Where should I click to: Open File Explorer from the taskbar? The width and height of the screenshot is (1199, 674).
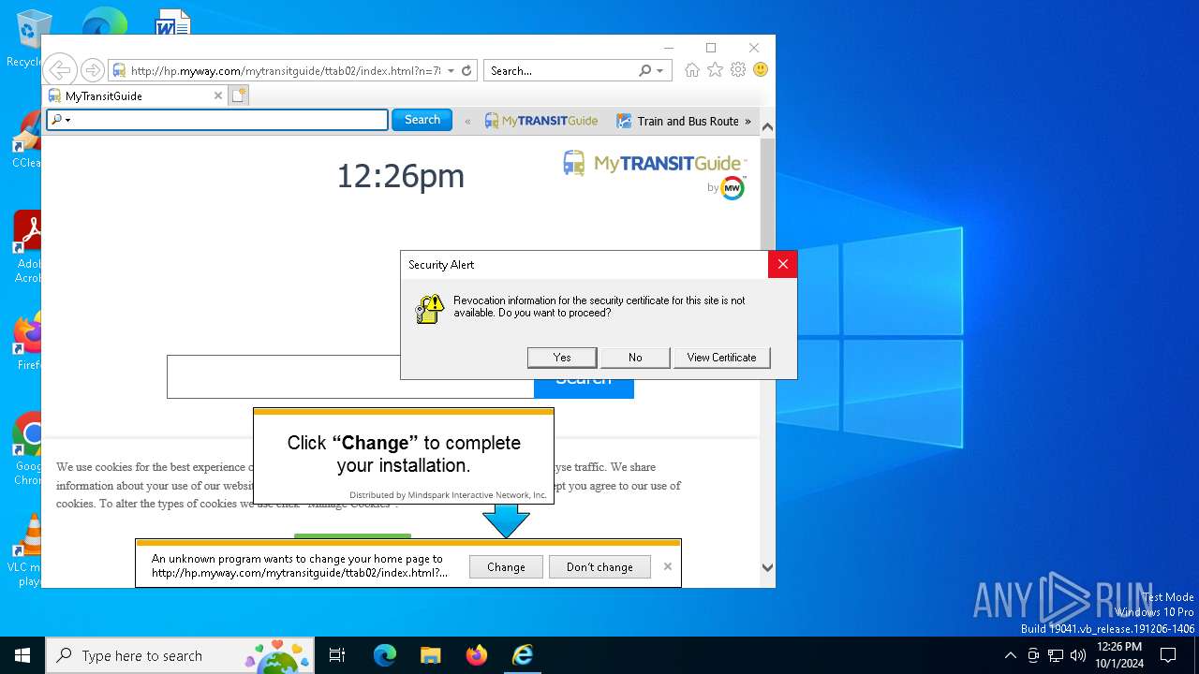coord(430,655)
